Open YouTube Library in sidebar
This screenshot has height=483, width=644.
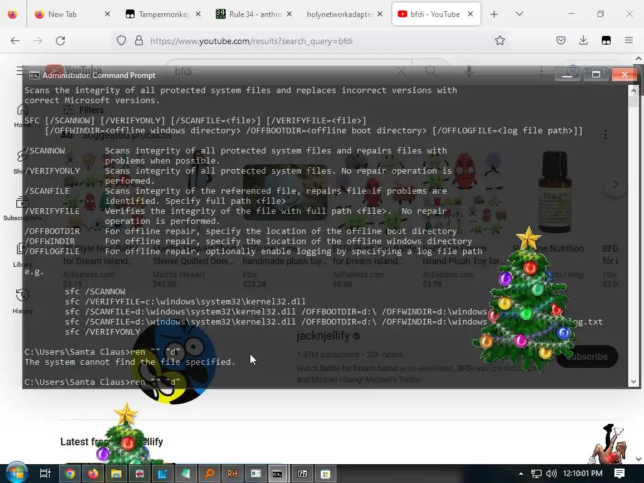(x=22, y=255)
